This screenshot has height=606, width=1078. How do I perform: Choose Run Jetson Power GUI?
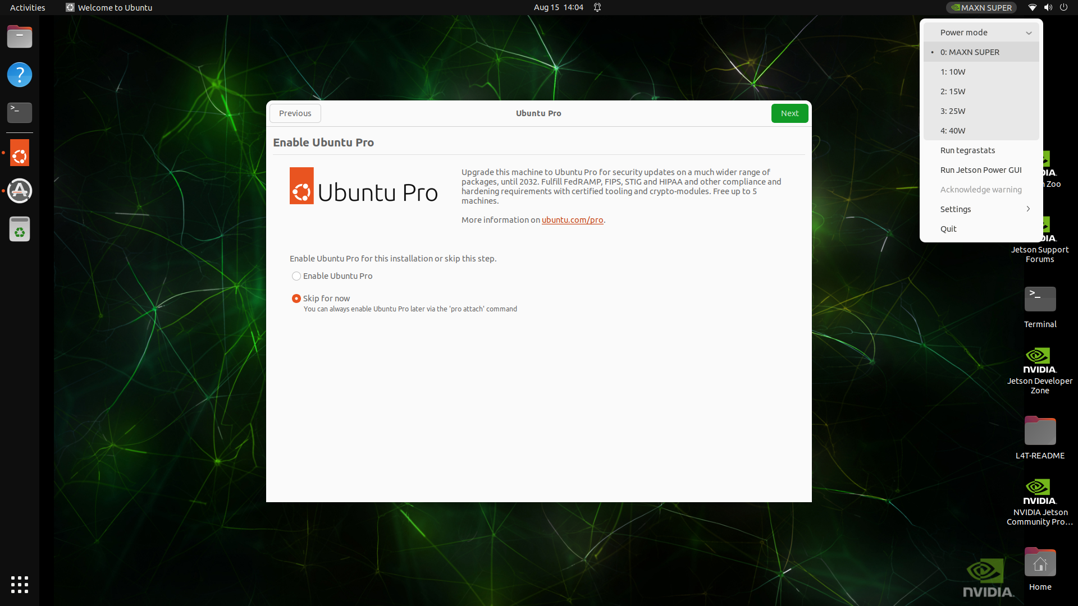pyautogui.click(x=980, y=170)
